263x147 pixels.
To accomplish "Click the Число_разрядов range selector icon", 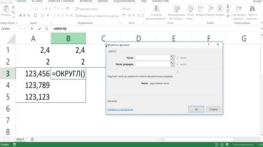I will [173, 64].
